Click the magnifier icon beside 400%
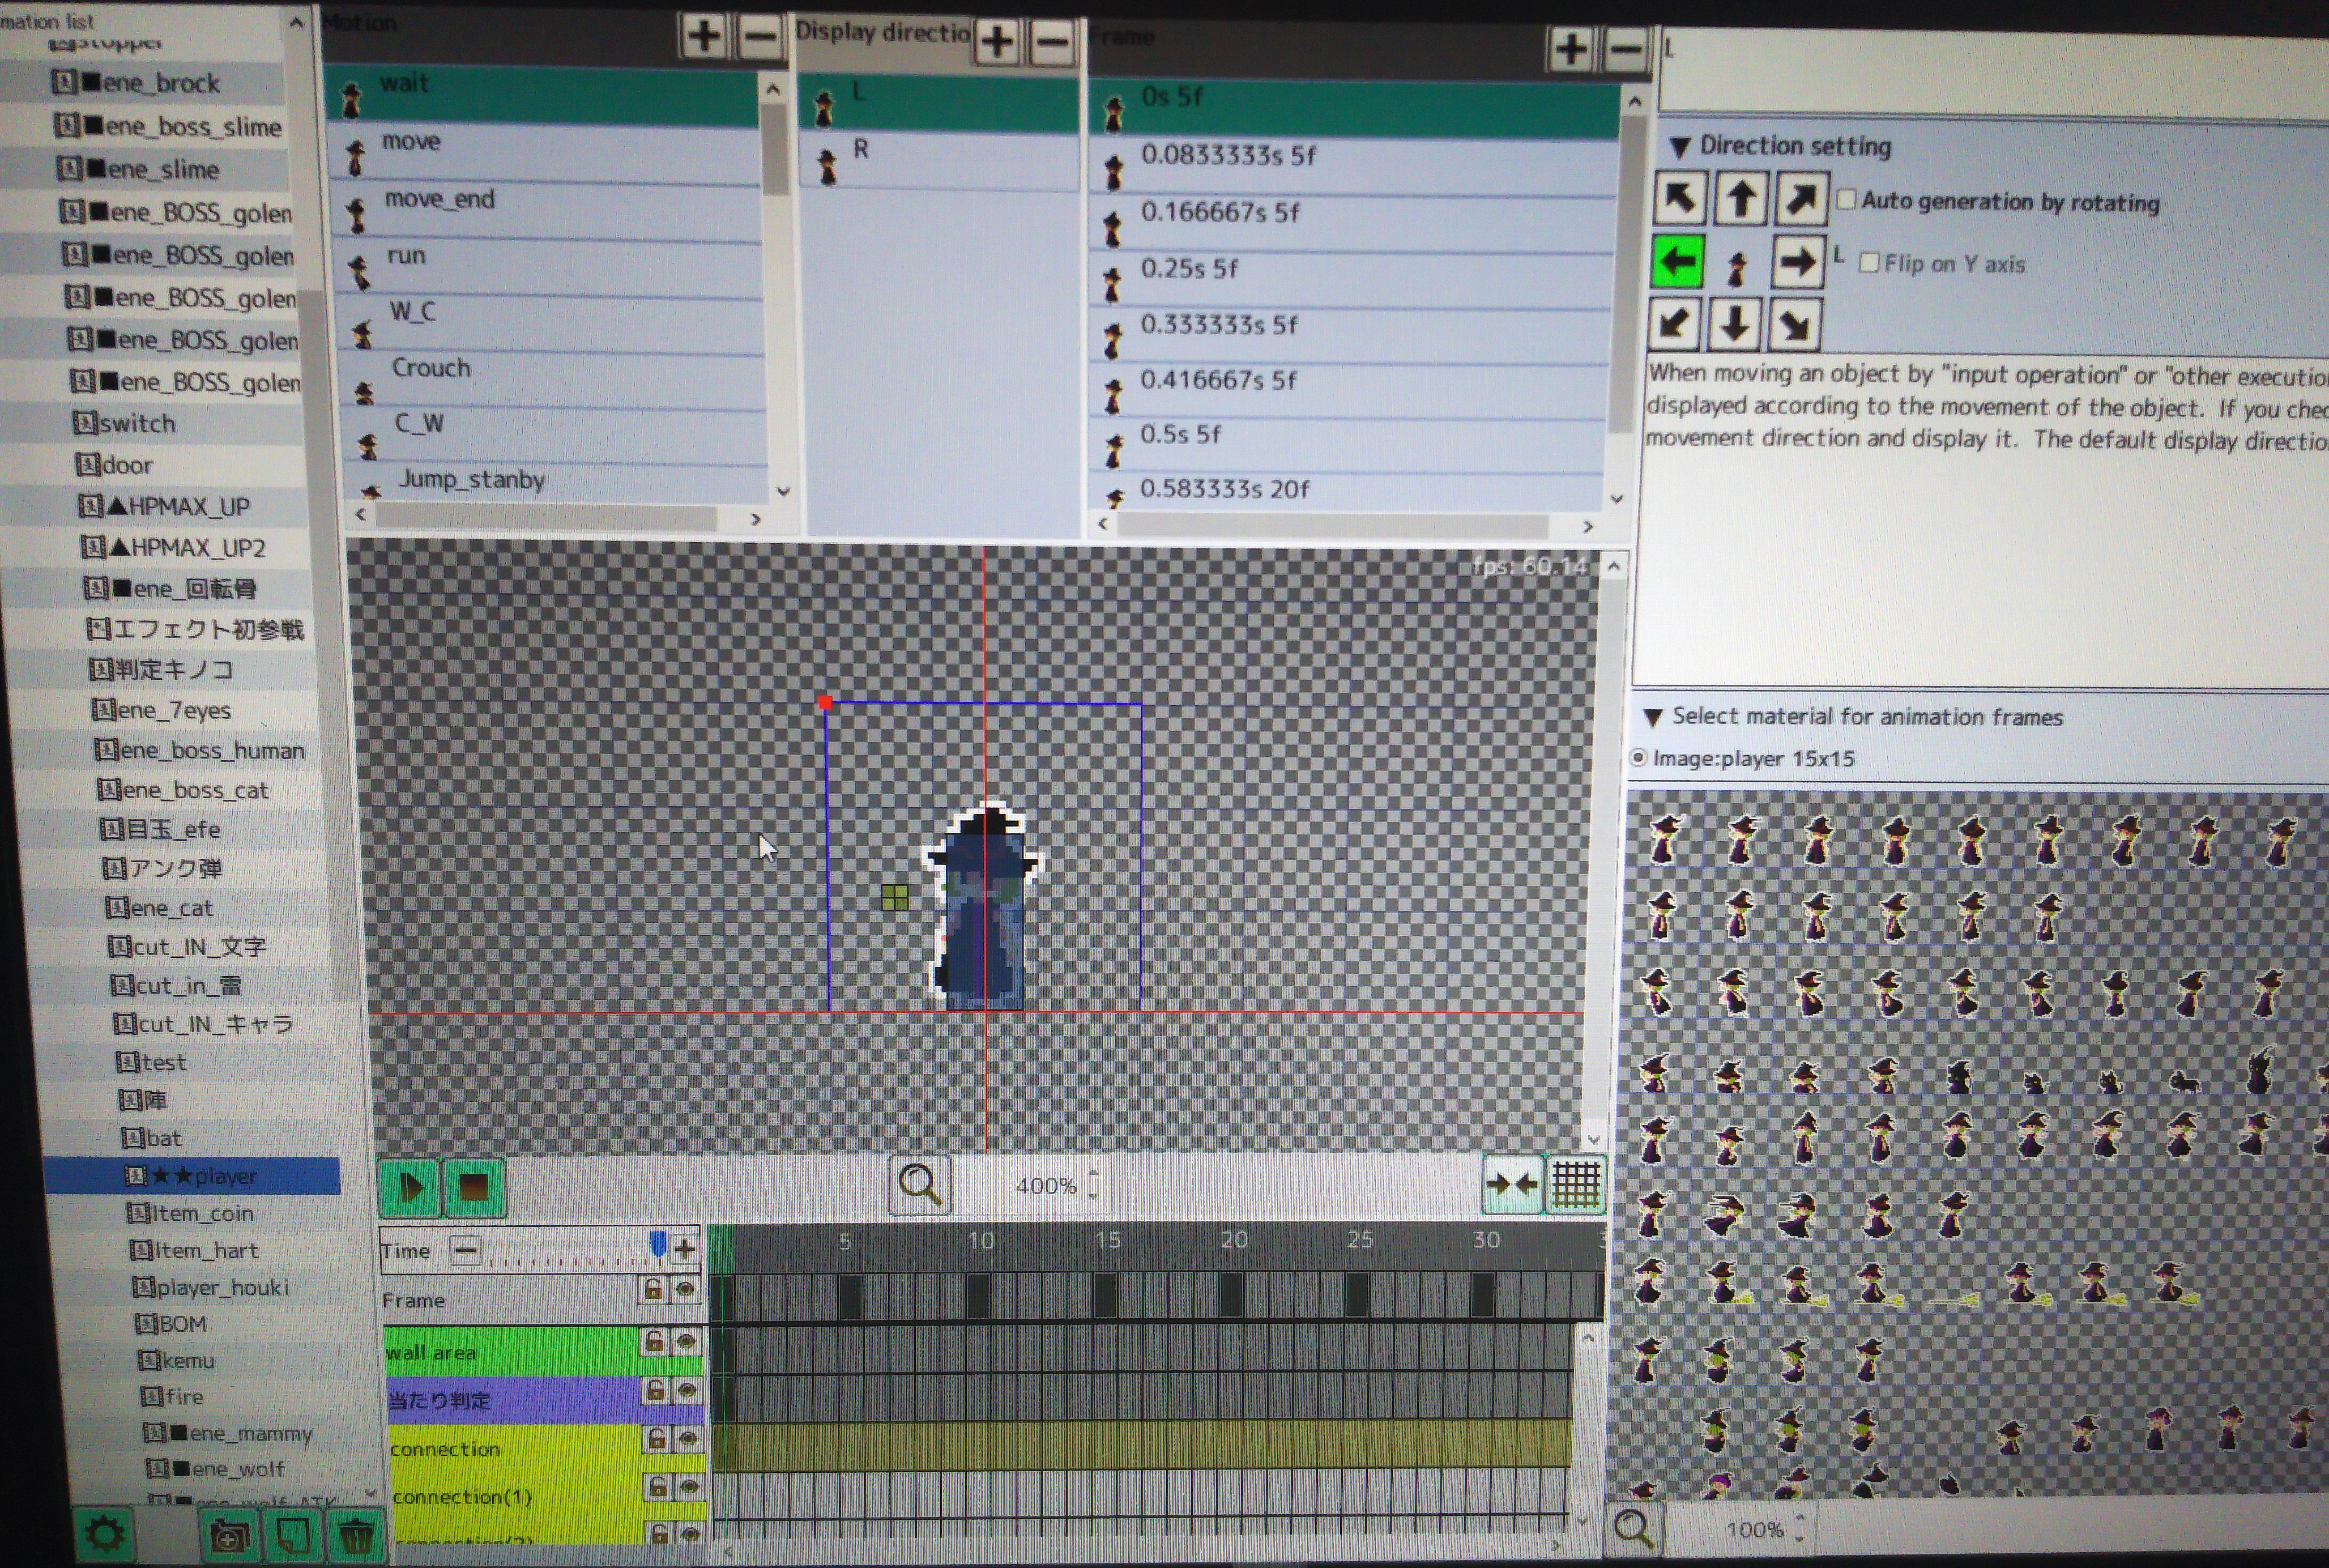 pos(919,1185)
